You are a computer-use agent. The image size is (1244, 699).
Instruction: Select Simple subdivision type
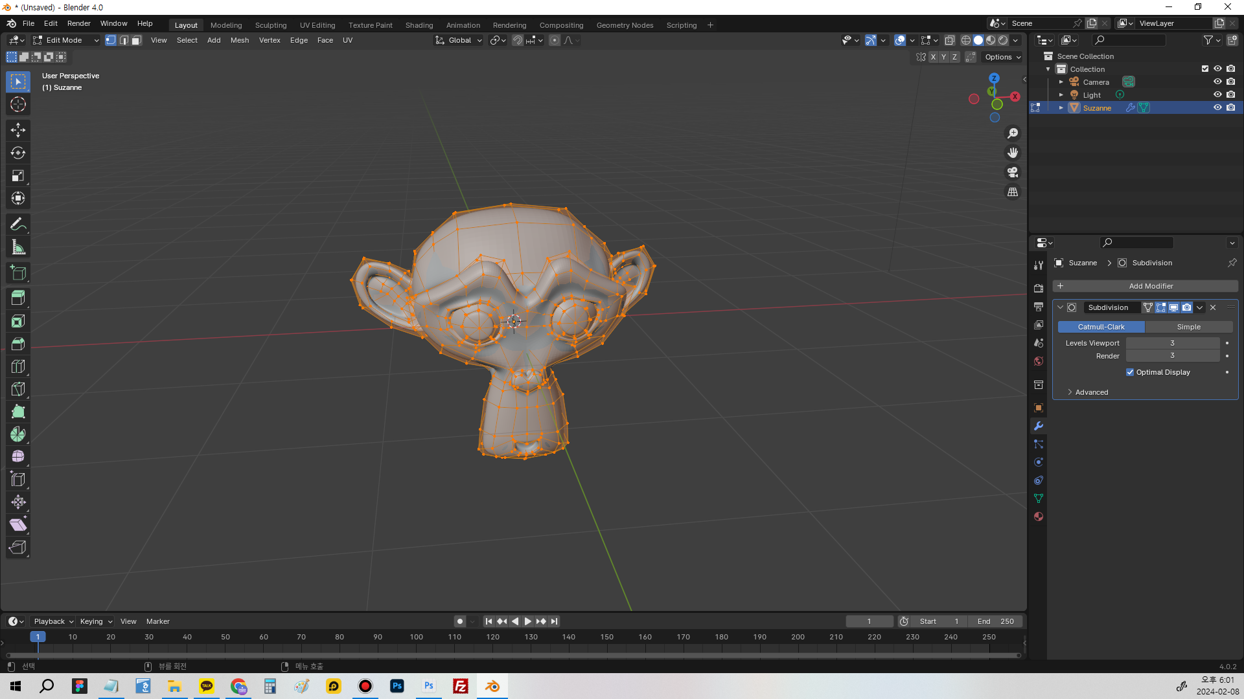[1189, 327]
